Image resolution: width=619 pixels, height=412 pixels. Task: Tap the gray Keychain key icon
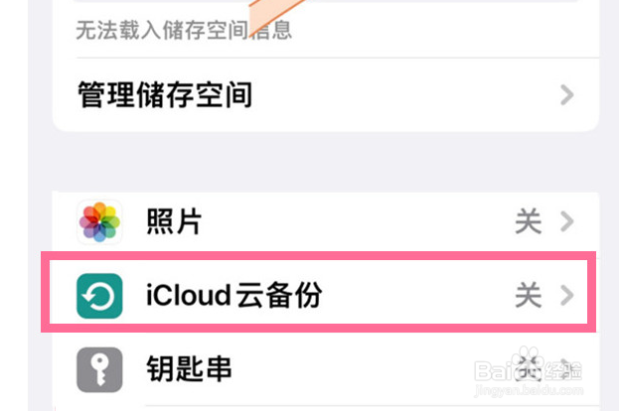[99, 370]
